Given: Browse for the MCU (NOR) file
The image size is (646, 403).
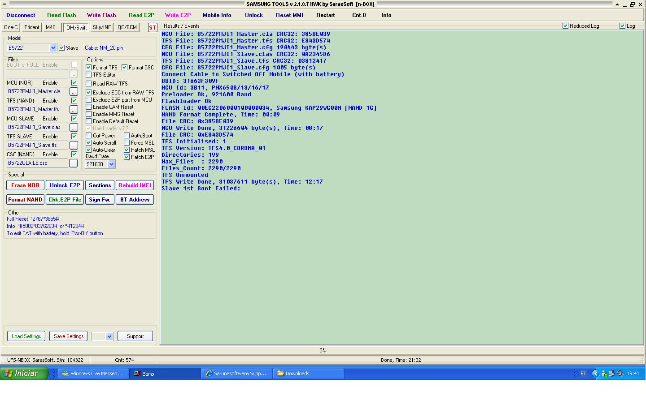Looking at the screenshot, I should (x=74, y=91).
